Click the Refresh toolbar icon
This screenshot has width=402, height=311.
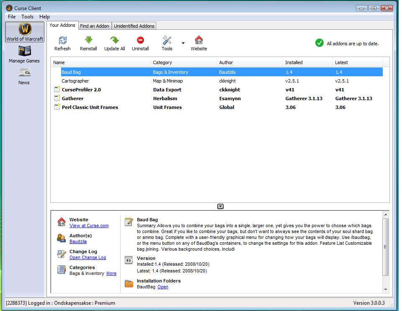pos(62,40)
